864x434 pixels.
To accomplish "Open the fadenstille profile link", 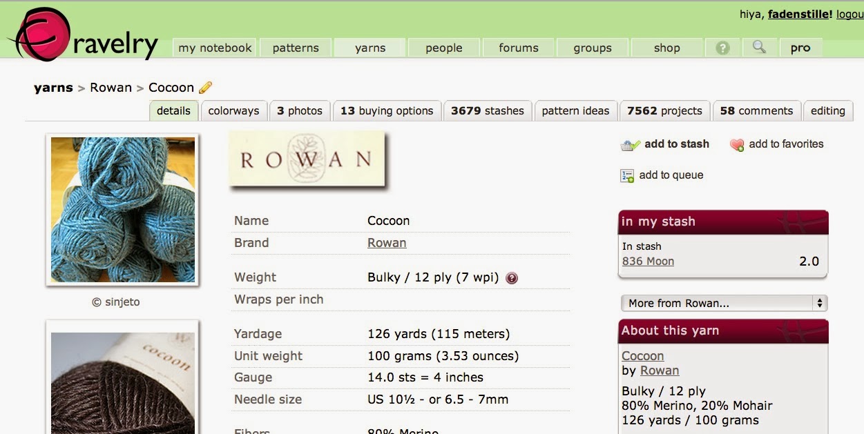I will click(x=800, y=14).
